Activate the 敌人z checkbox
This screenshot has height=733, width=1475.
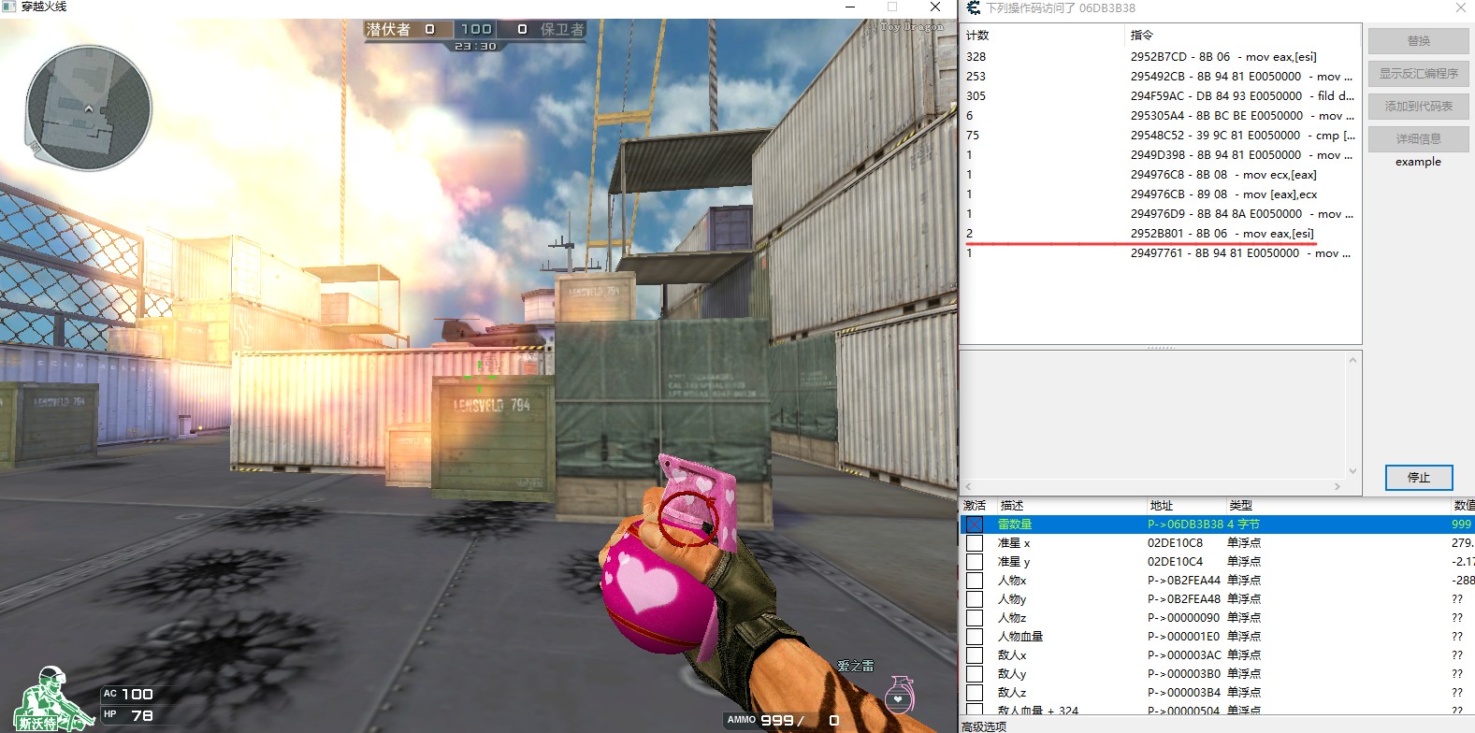[x=975, y=693]
